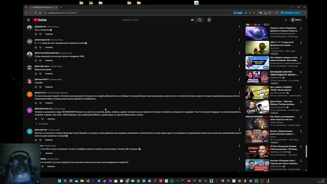Open options for 'Джон Гарик — Престиж' video
The height and width of the screenshot is (184, 327).
point(301,102)
